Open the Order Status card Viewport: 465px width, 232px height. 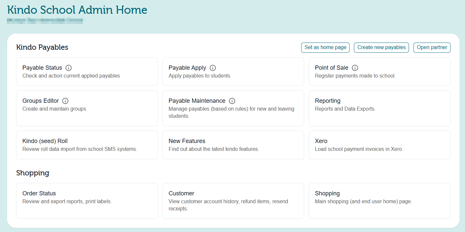[x=87, y=201]
